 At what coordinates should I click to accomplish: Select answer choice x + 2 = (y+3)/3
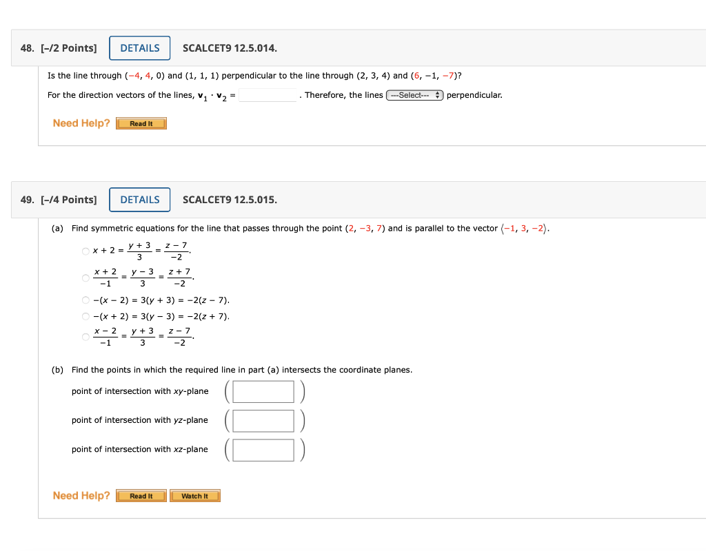[x=84, y=251]
